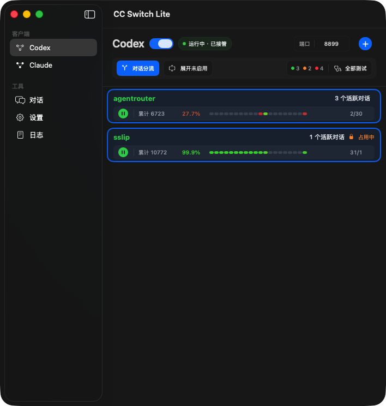386x406 pixels.
Task: Add a new provider with plus button
Action: [x=365, y=44]
